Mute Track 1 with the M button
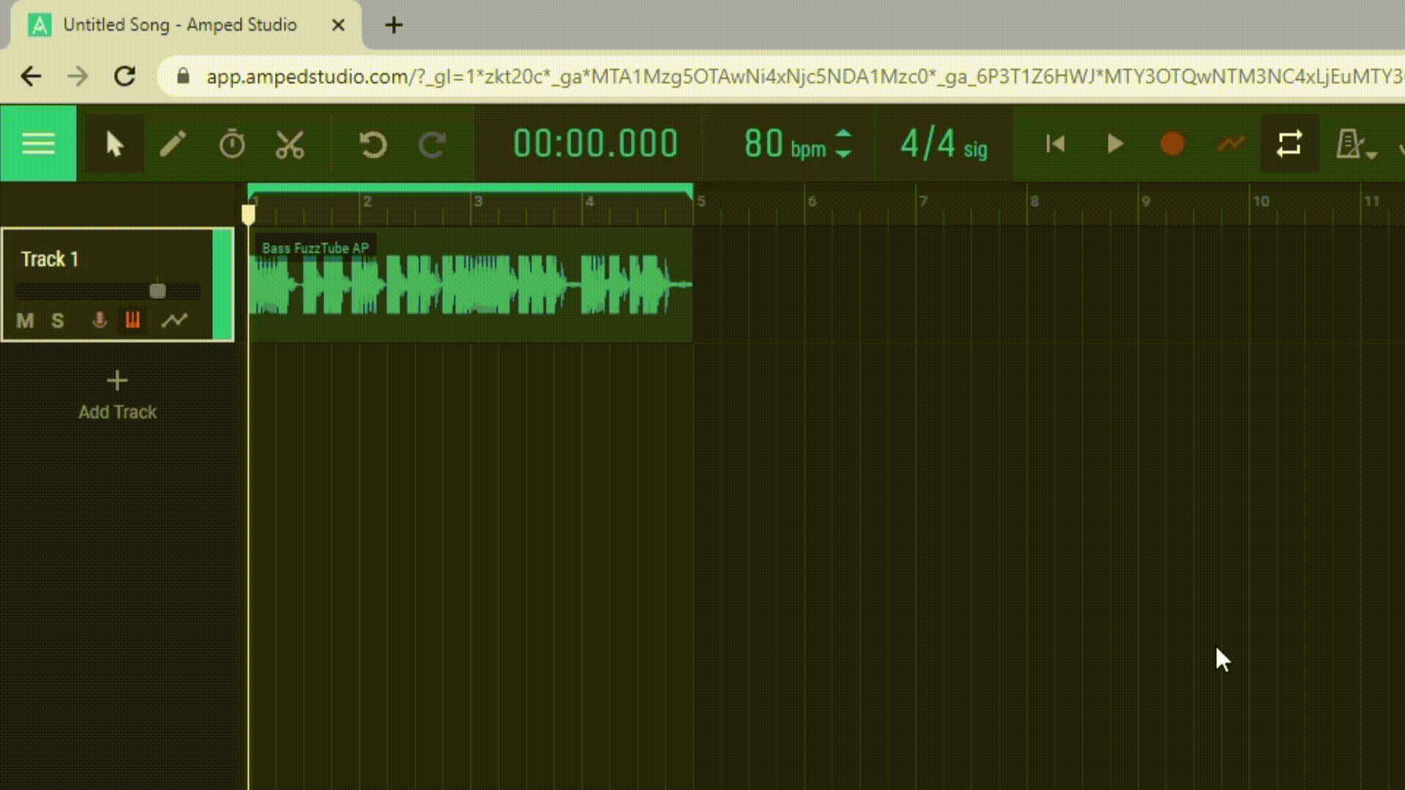Screen dimensions: 1405x790 point(24,320)
